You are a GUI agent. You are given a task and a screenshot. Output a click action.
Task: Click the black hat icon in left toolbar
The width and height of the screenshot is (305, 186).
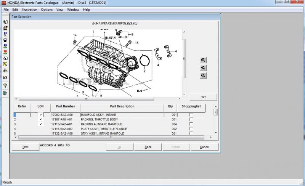pyautogui.click(x=5, y=40)
